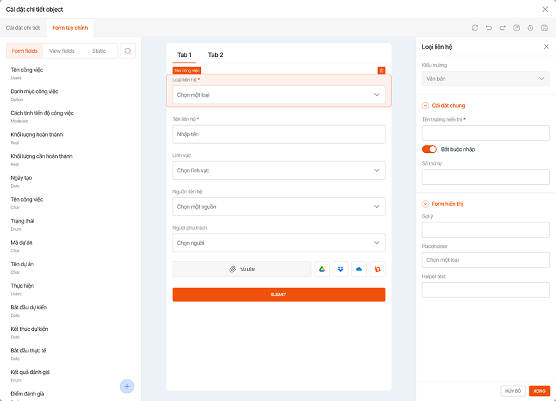Expand the Lĩnh vực dropdown
Image resolution: width=556 pixels, height=401 pixels.
click(278, 170)
